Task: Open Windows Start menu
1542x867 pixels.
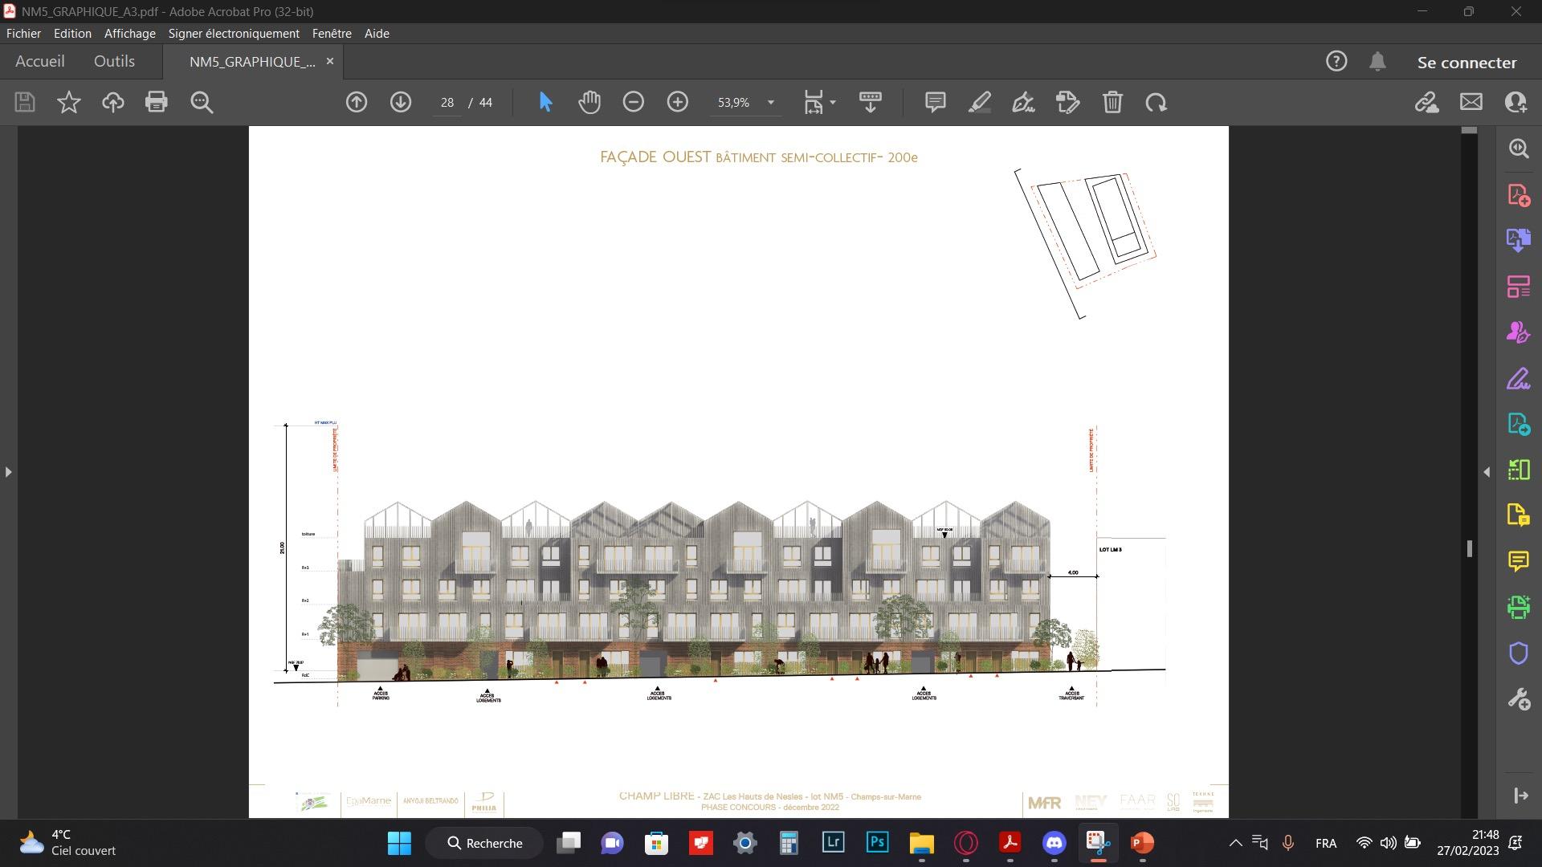Action: [399, 843]
